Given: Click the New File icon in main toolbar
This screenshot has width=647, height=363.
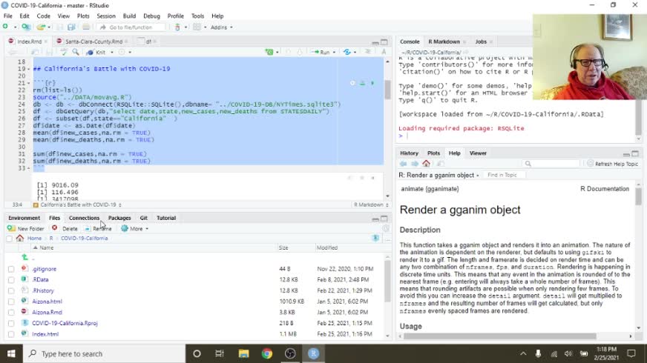Looking at the screenshot, I should tap(5, 27).
